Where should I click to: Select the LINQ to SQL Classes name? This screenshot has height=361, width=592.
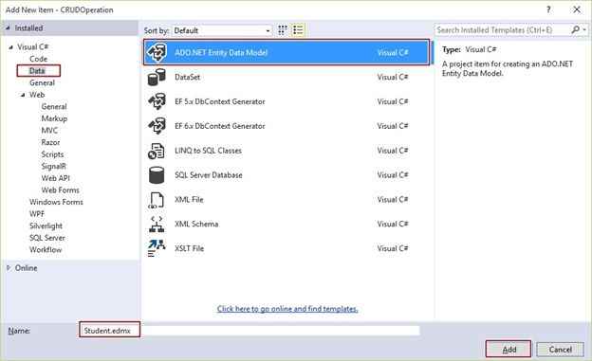[x=208, y=151]
